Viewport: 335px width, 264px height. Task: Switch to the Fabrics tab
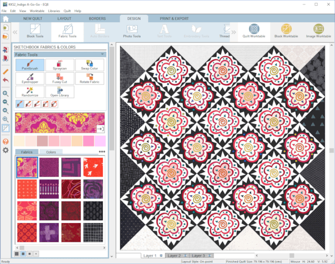pyautogui.click(x=27, y=152)
